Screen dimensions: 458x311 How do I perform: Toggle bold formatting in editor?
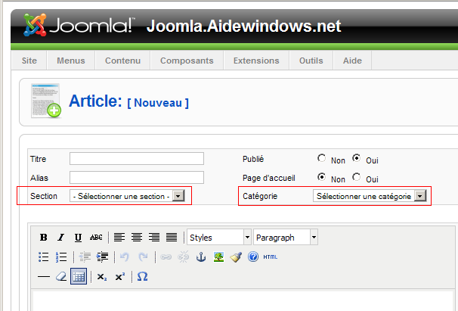(x=44, y=238)
